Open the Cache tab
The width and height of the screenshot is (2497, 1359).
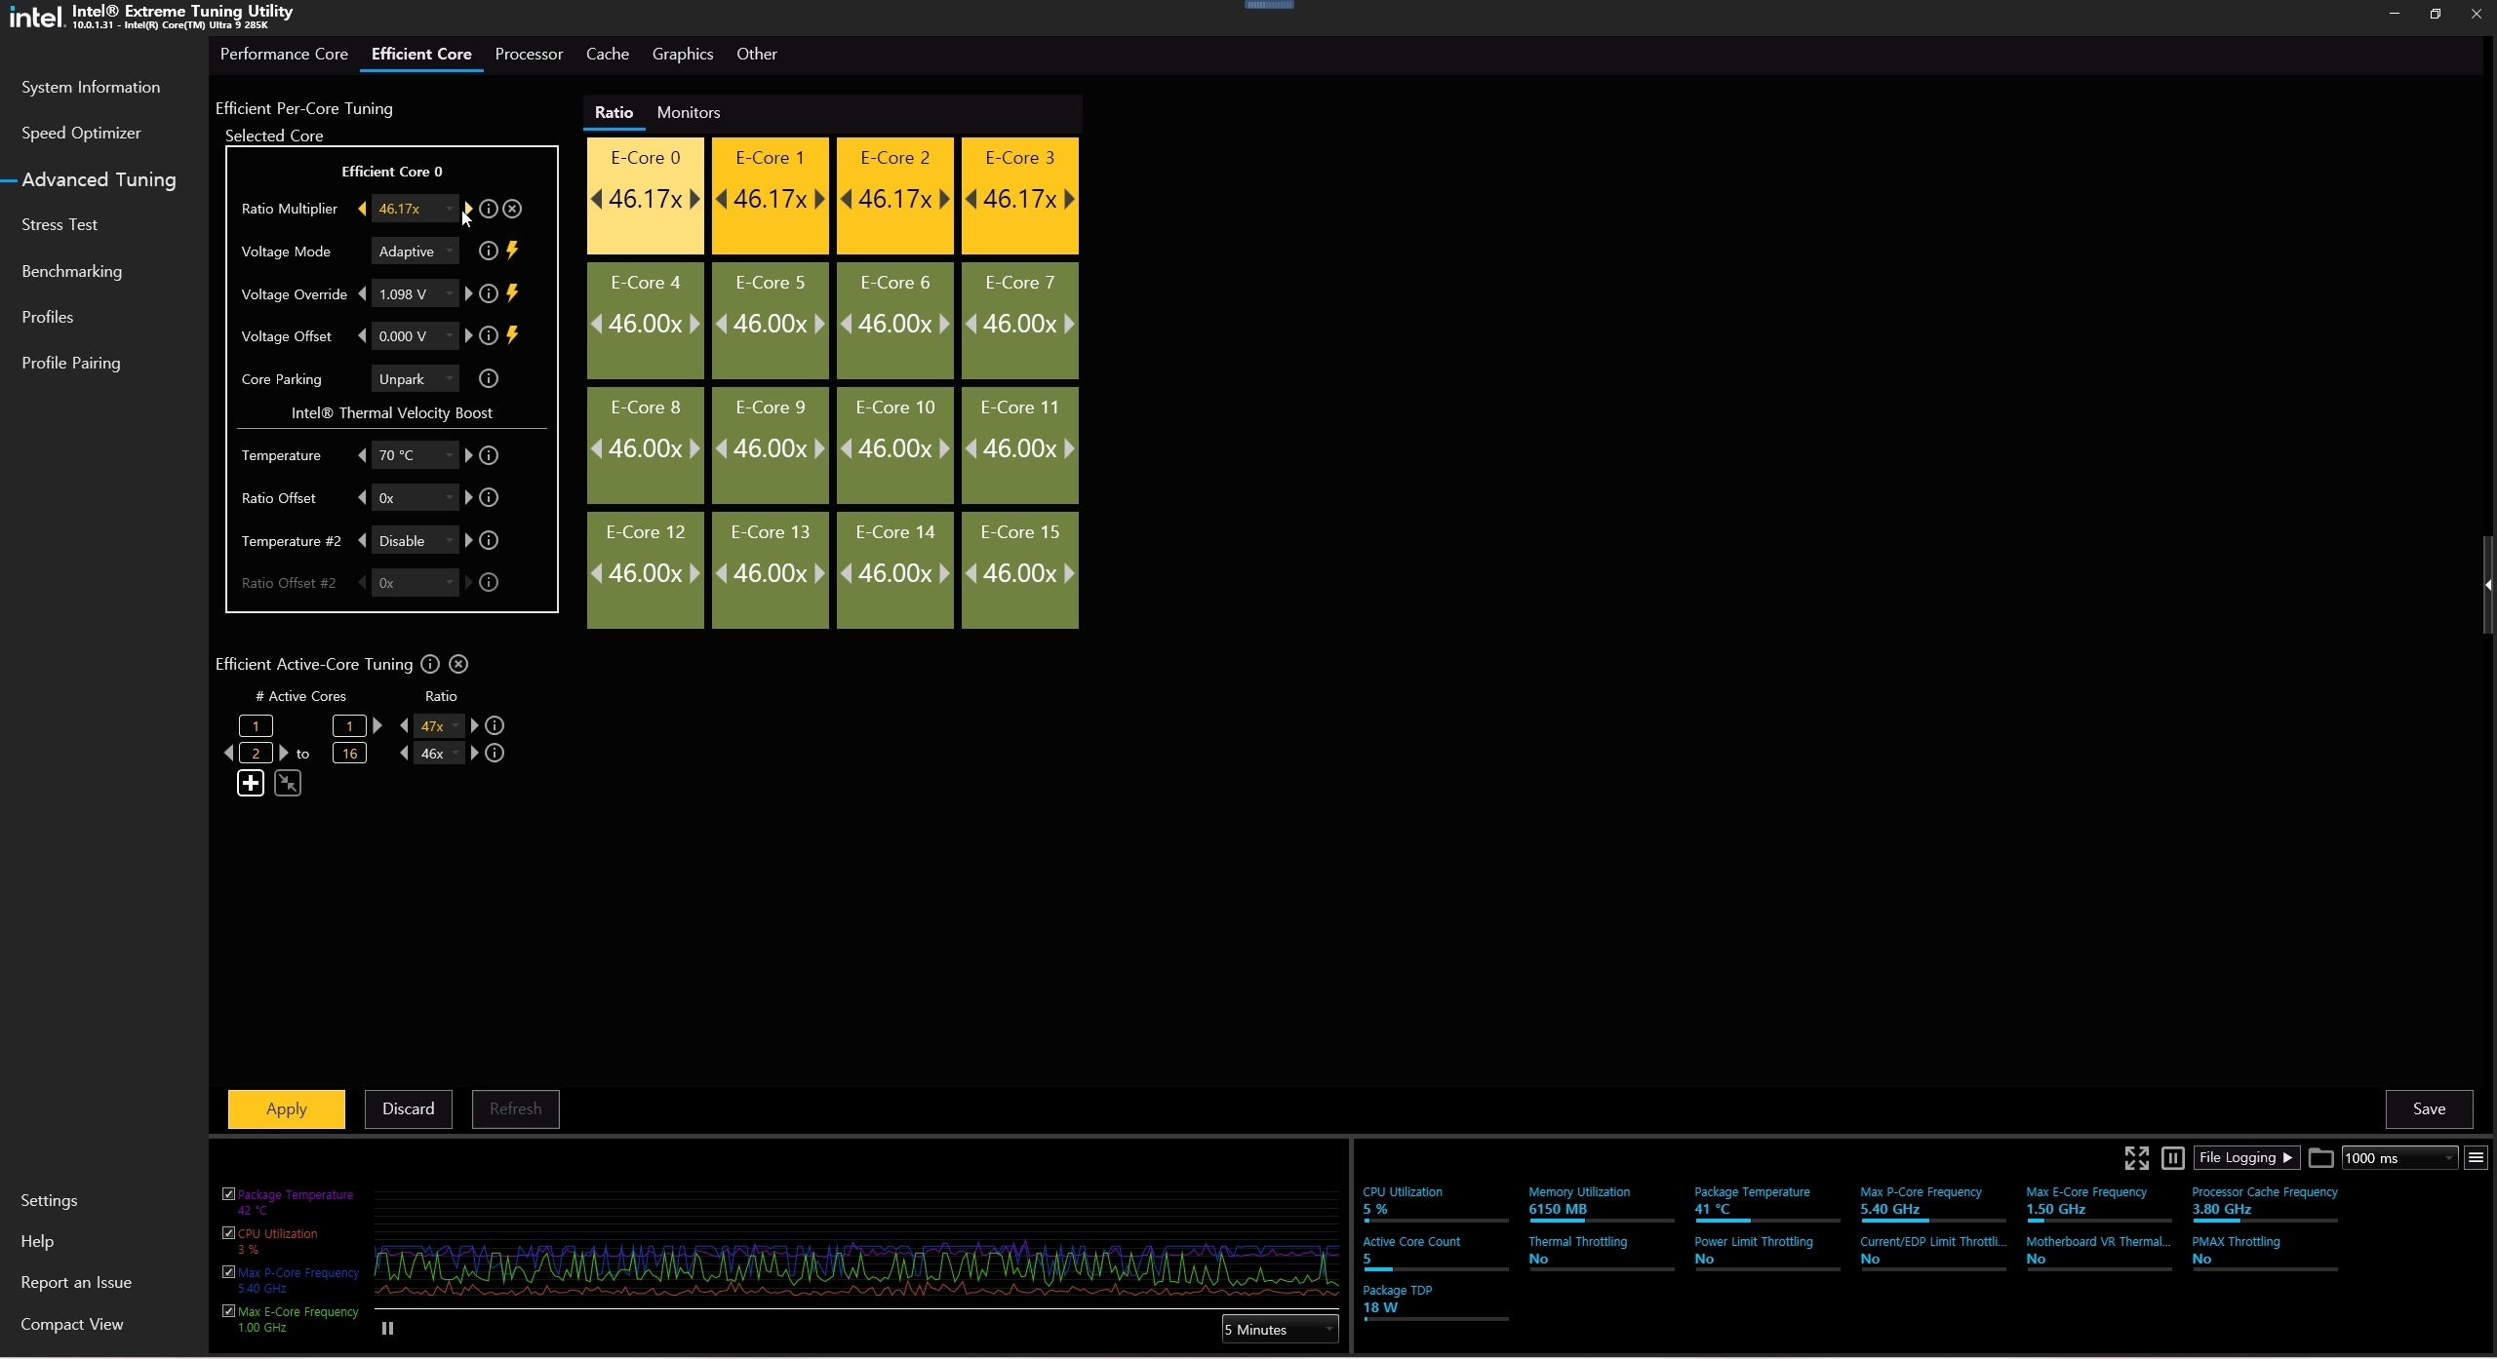click(607, 54)
